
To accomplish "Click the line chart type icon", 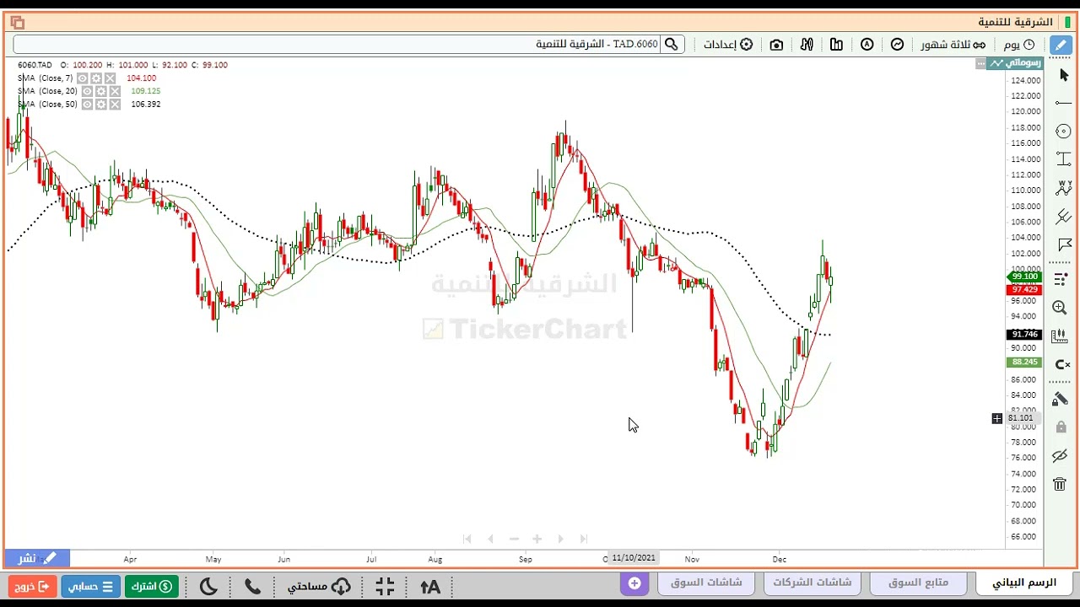I will tap(898, 45).
